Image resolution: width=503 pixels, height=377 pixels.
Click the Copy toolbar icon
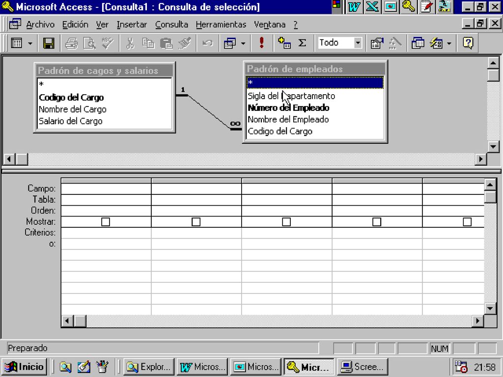click(148, 43)
